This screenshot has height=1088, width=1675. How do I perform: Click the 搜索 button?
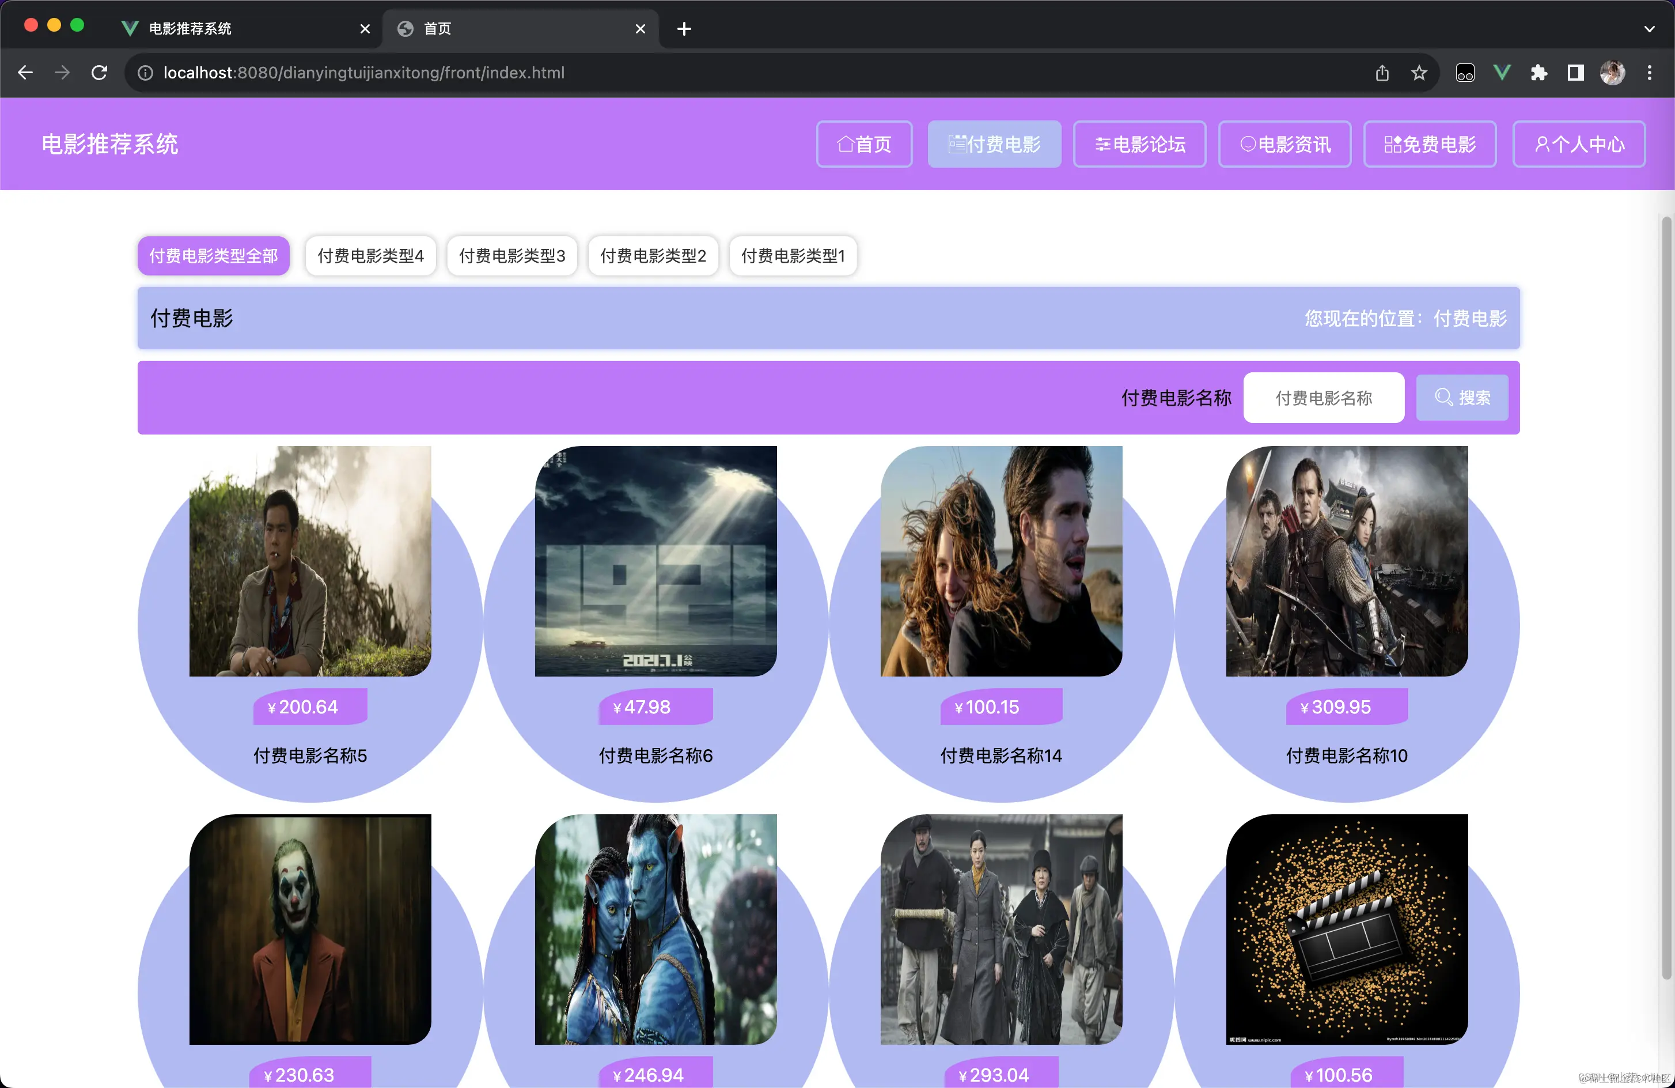(x=1462, y=398)
